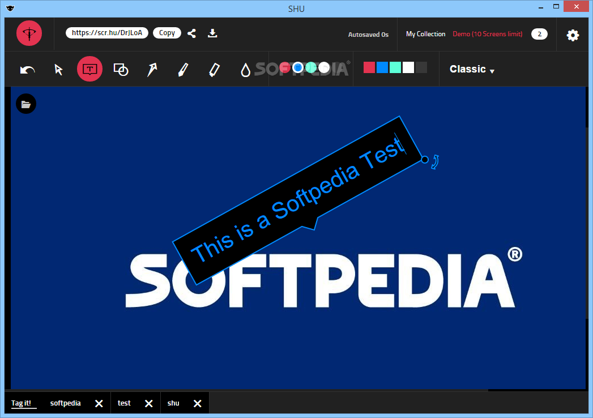Choose the blue square swatch
This screenshot has width=593, height=418.
382,67
